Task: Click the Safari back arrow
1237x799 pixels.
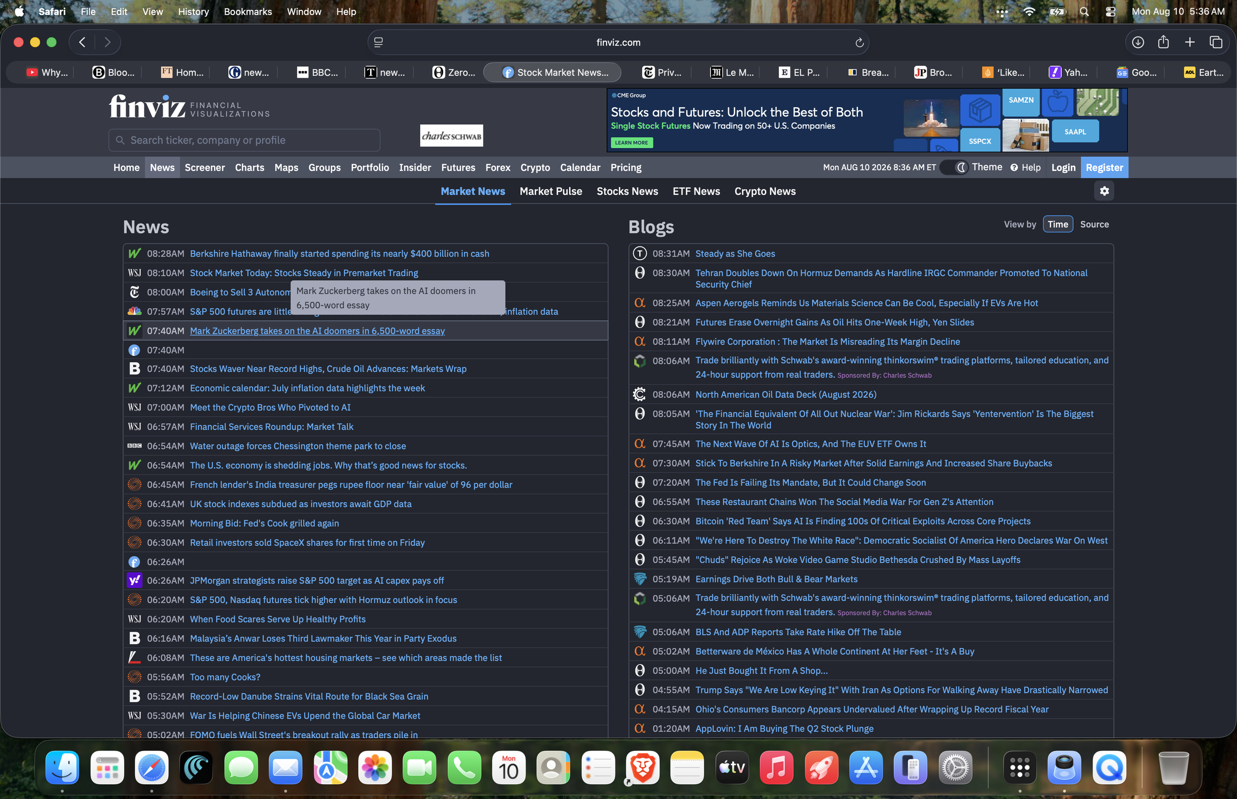Action: click(x=82, y=43)
